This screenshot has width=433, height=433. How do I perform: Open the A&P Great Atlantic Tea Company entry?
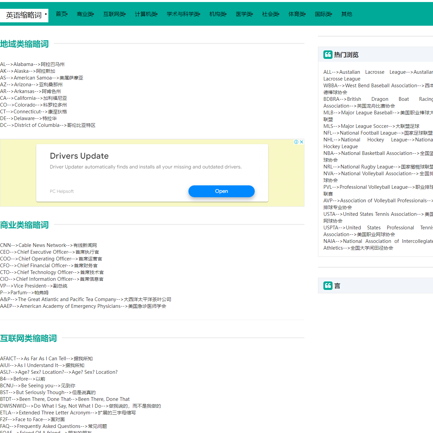pos(86,299)
